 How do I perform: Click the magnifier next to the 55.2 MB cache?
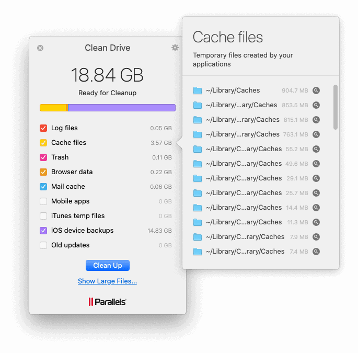point(316,149)
